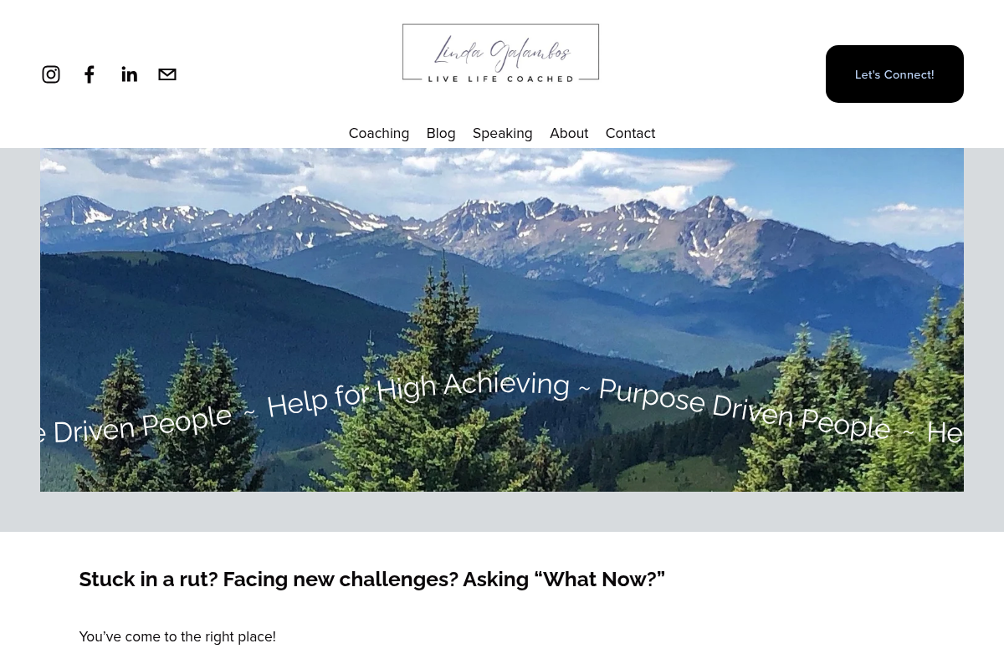
Task: Click the 'Live Life Coached' tagline in logo
Action: click(x=500, y=74)
